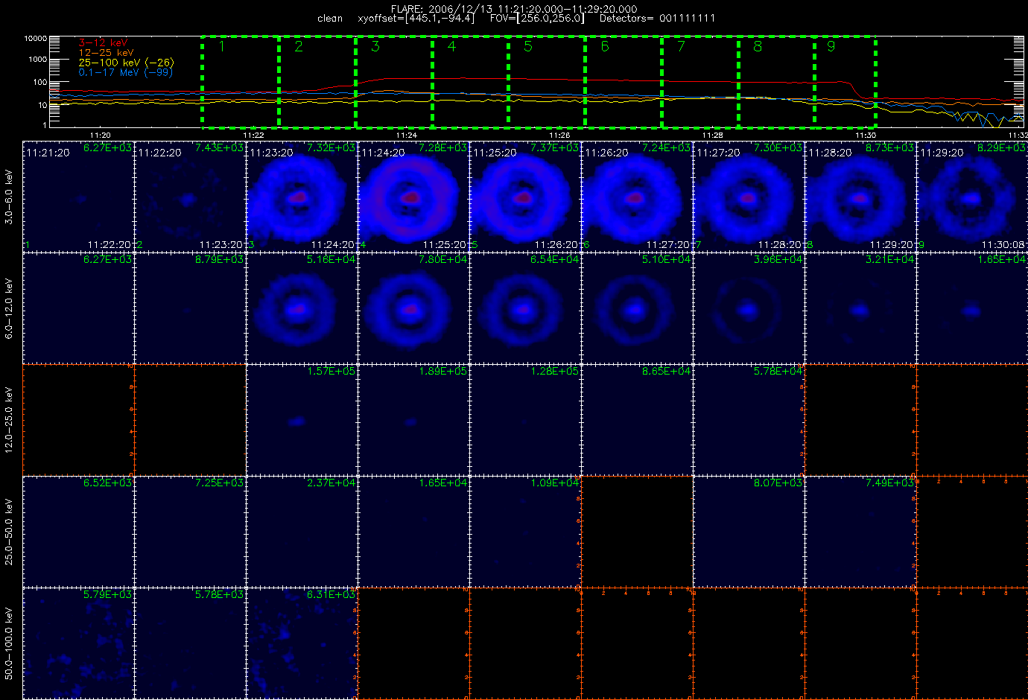Open the 3.0-6.0 keV image starting 11:28:20
The height and width of the screenshot is (700, 1028).
860,196
